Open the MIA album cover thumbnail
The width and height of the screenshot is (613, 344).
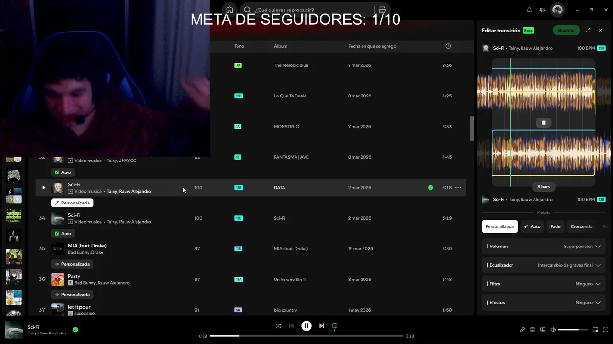57,249
